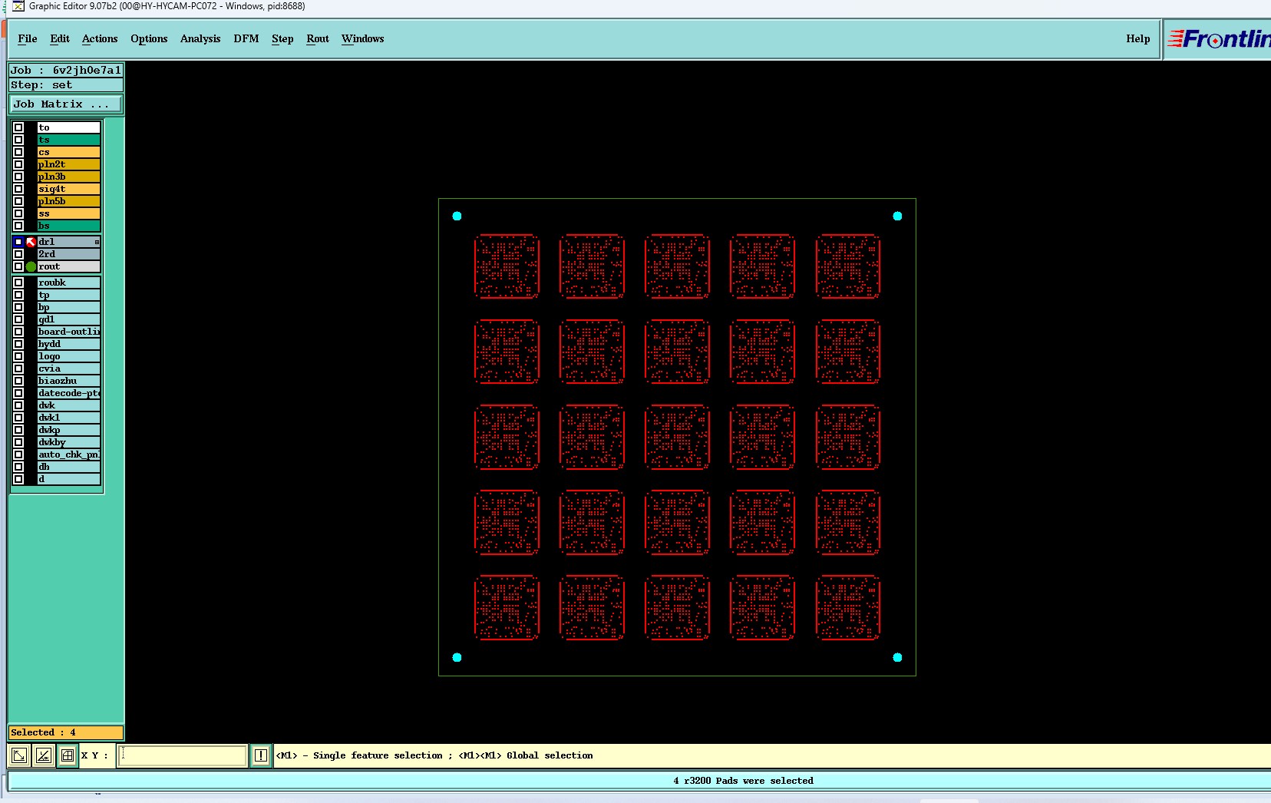
Task: Open the Options menu
Action: point(149,38)
